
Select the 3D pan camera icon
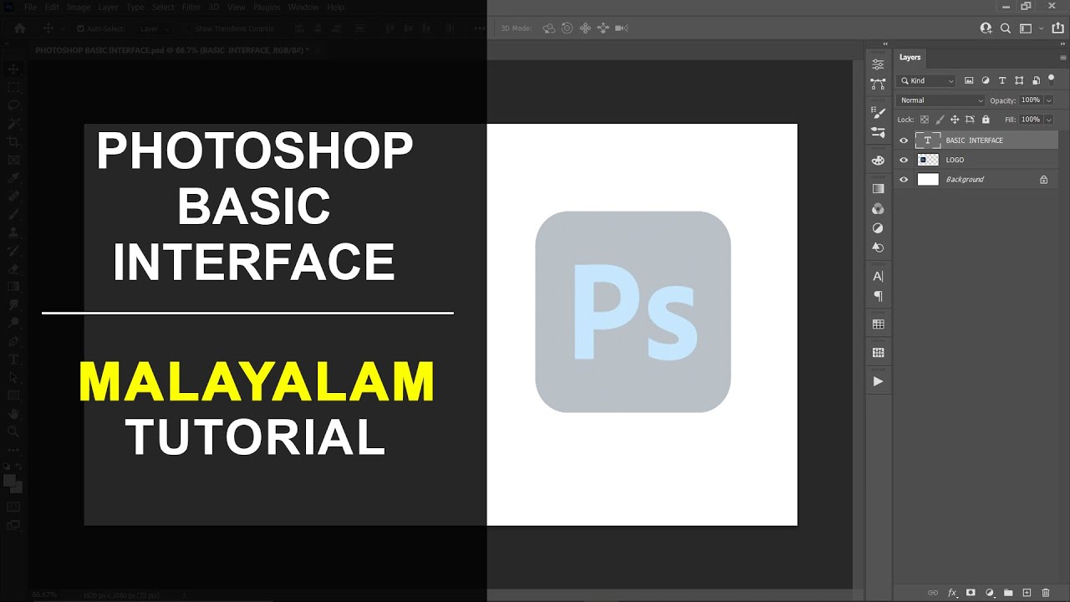pyautogui.click(x=585, y=28)
